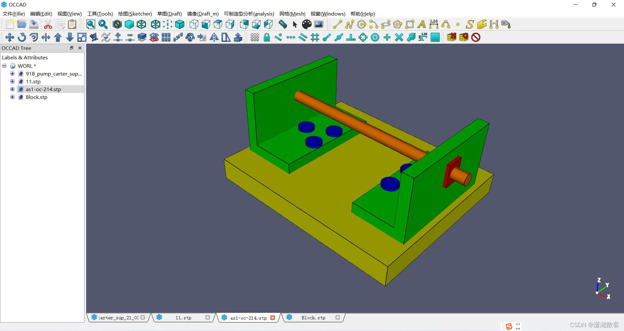
Task: Click the red prohibition stop icon
Action: pyautogui.click(x=476, y=37)
